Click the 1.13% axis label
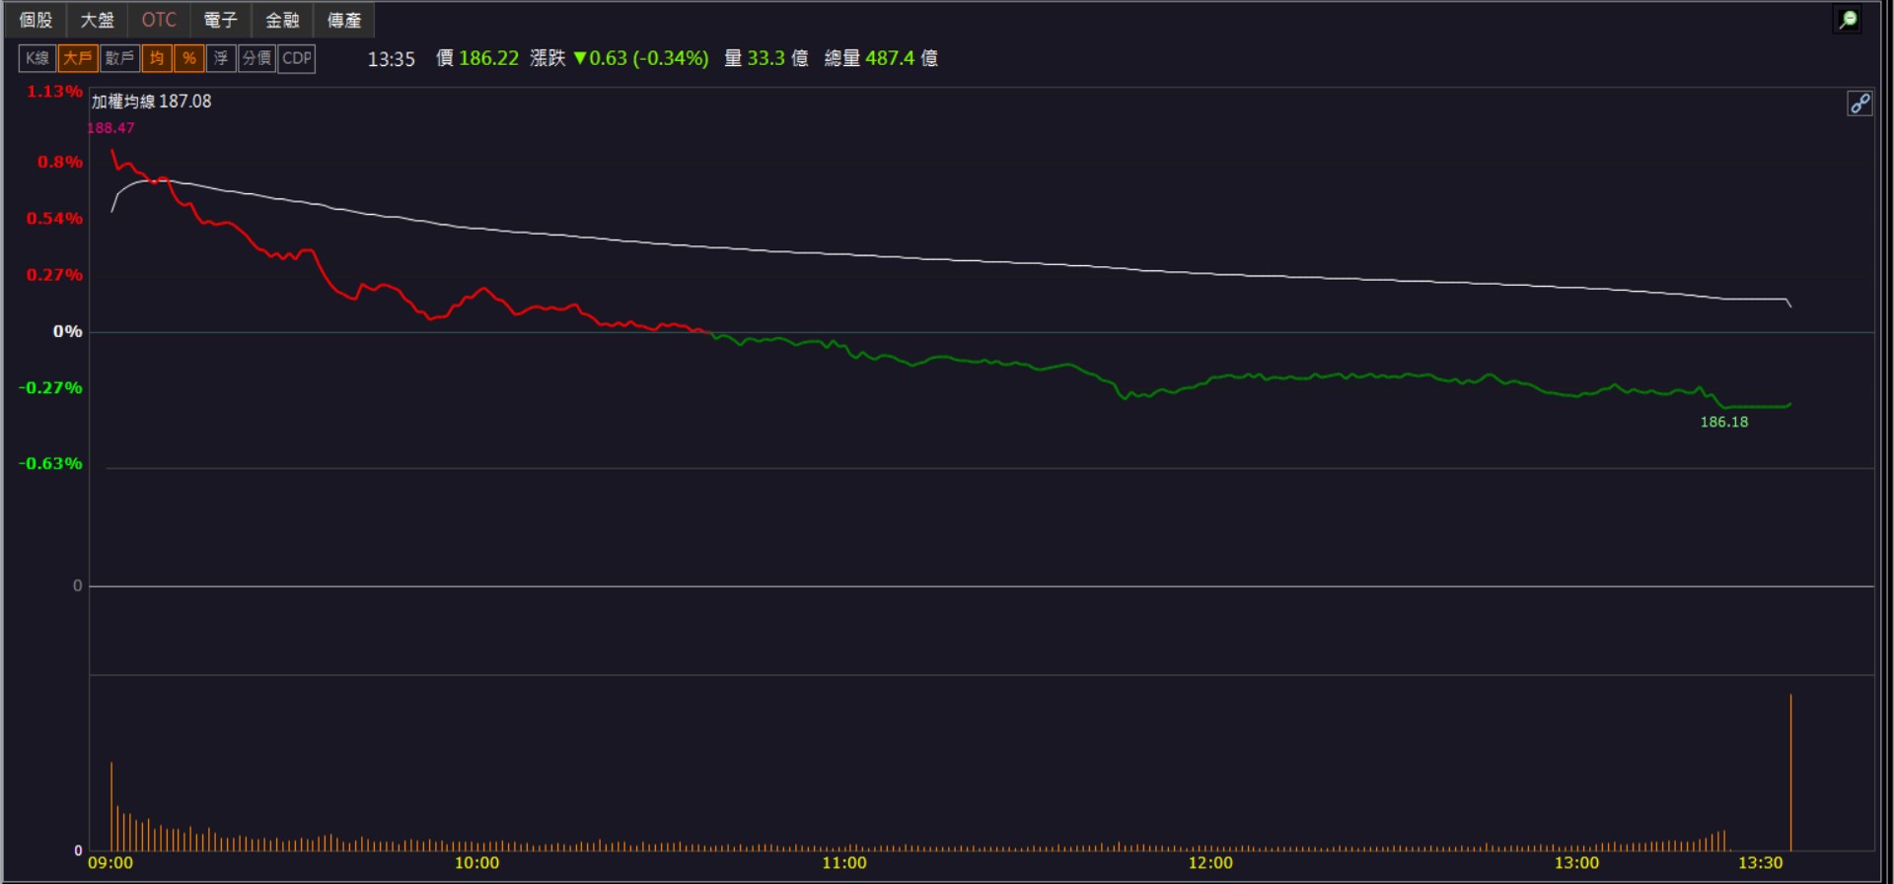1894x884 pixels. tap(54, 92)
